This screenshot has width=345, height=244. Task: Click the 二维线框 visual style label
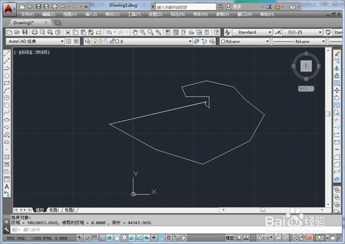pyautogui.click(x=40, y=52)
